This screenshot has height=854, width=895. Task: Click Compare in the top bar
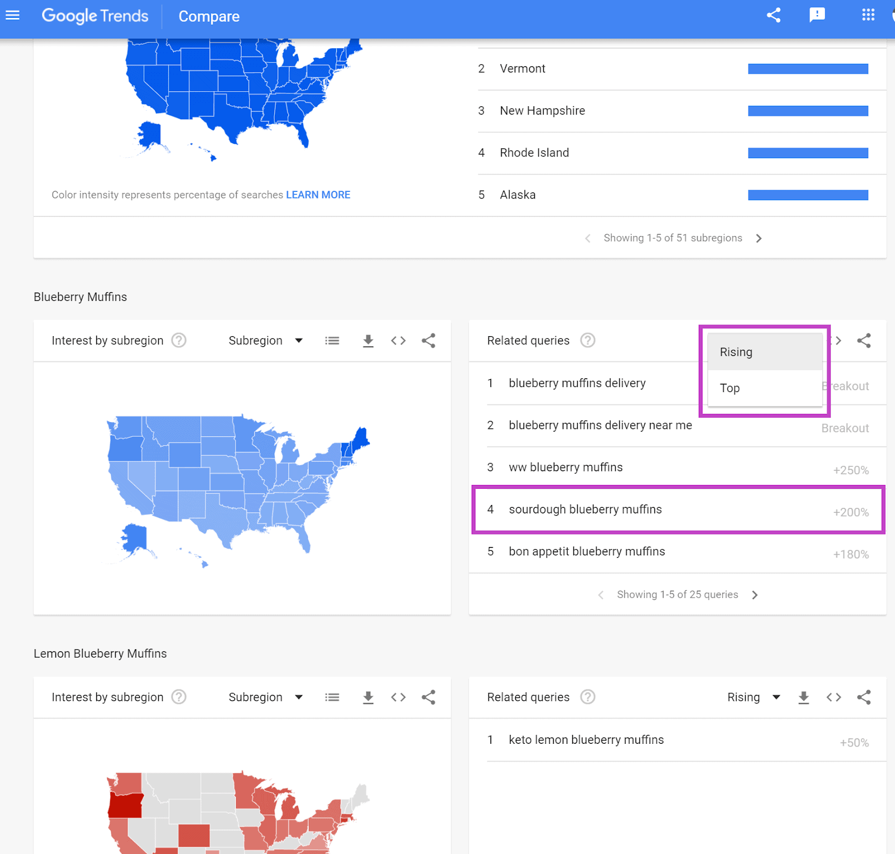tap(208, 16)
